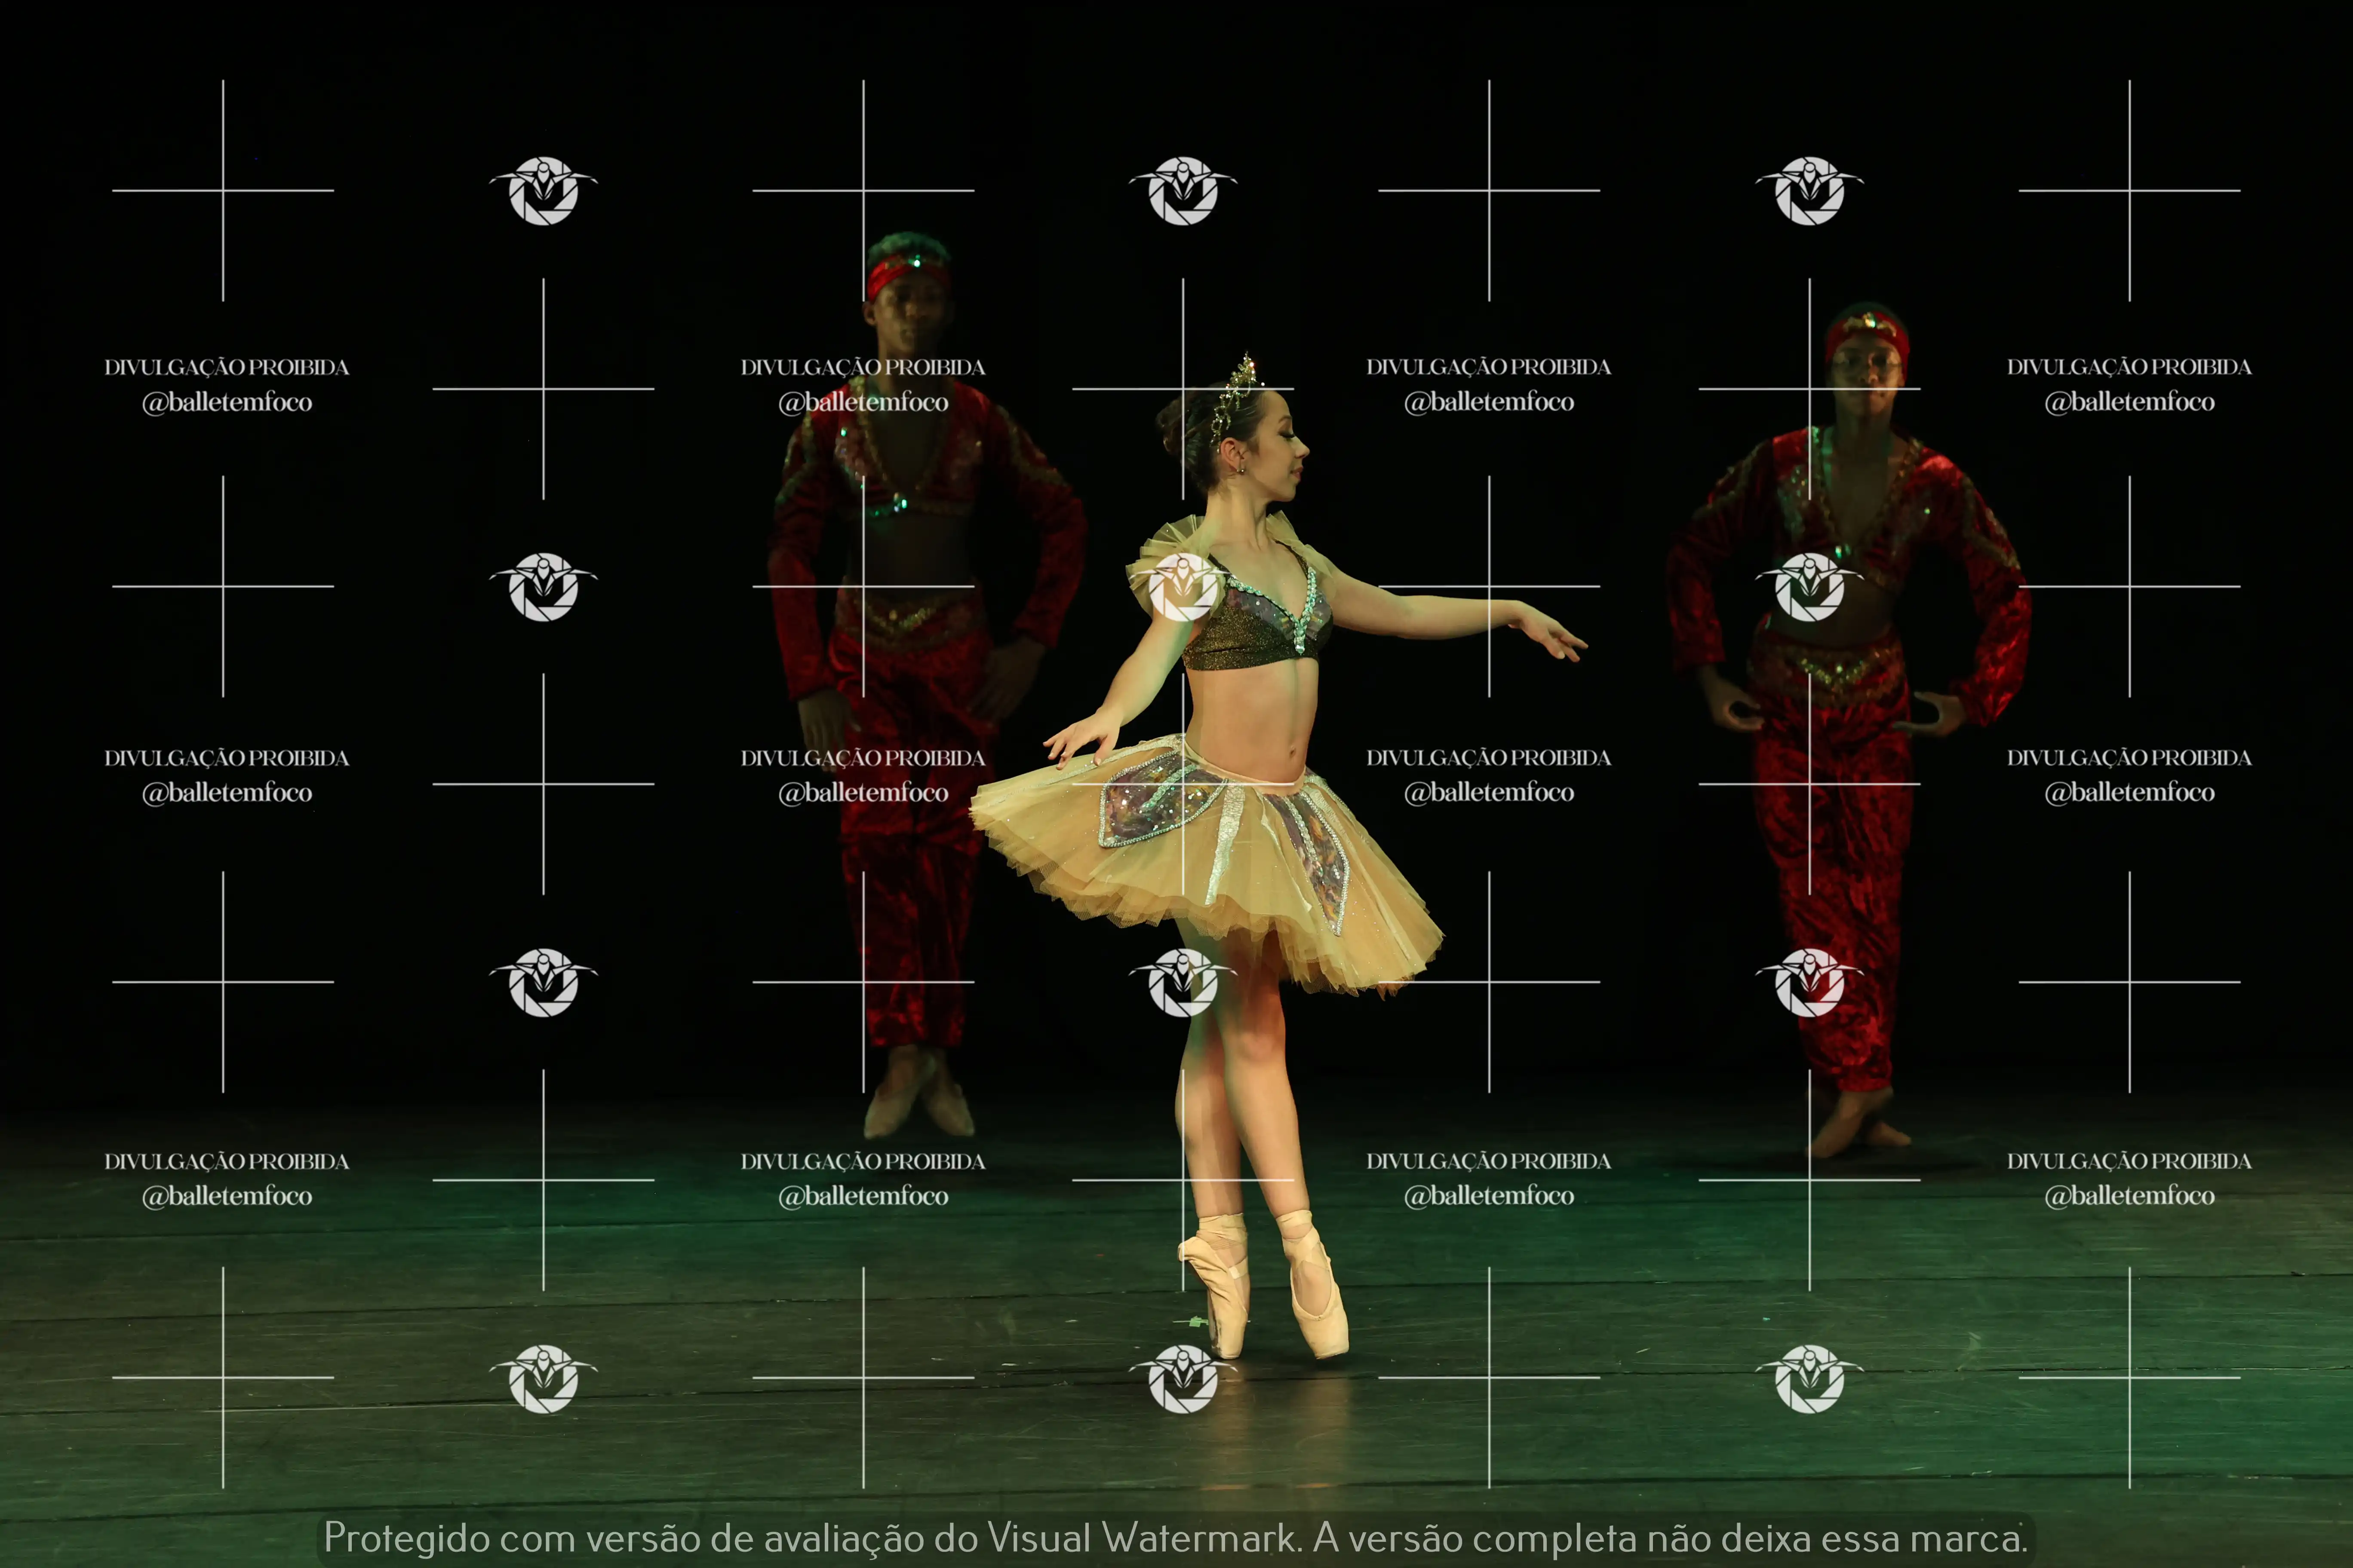Click the Visual Watermark trial notice text
2353x1568 pixels.
1176,1538
